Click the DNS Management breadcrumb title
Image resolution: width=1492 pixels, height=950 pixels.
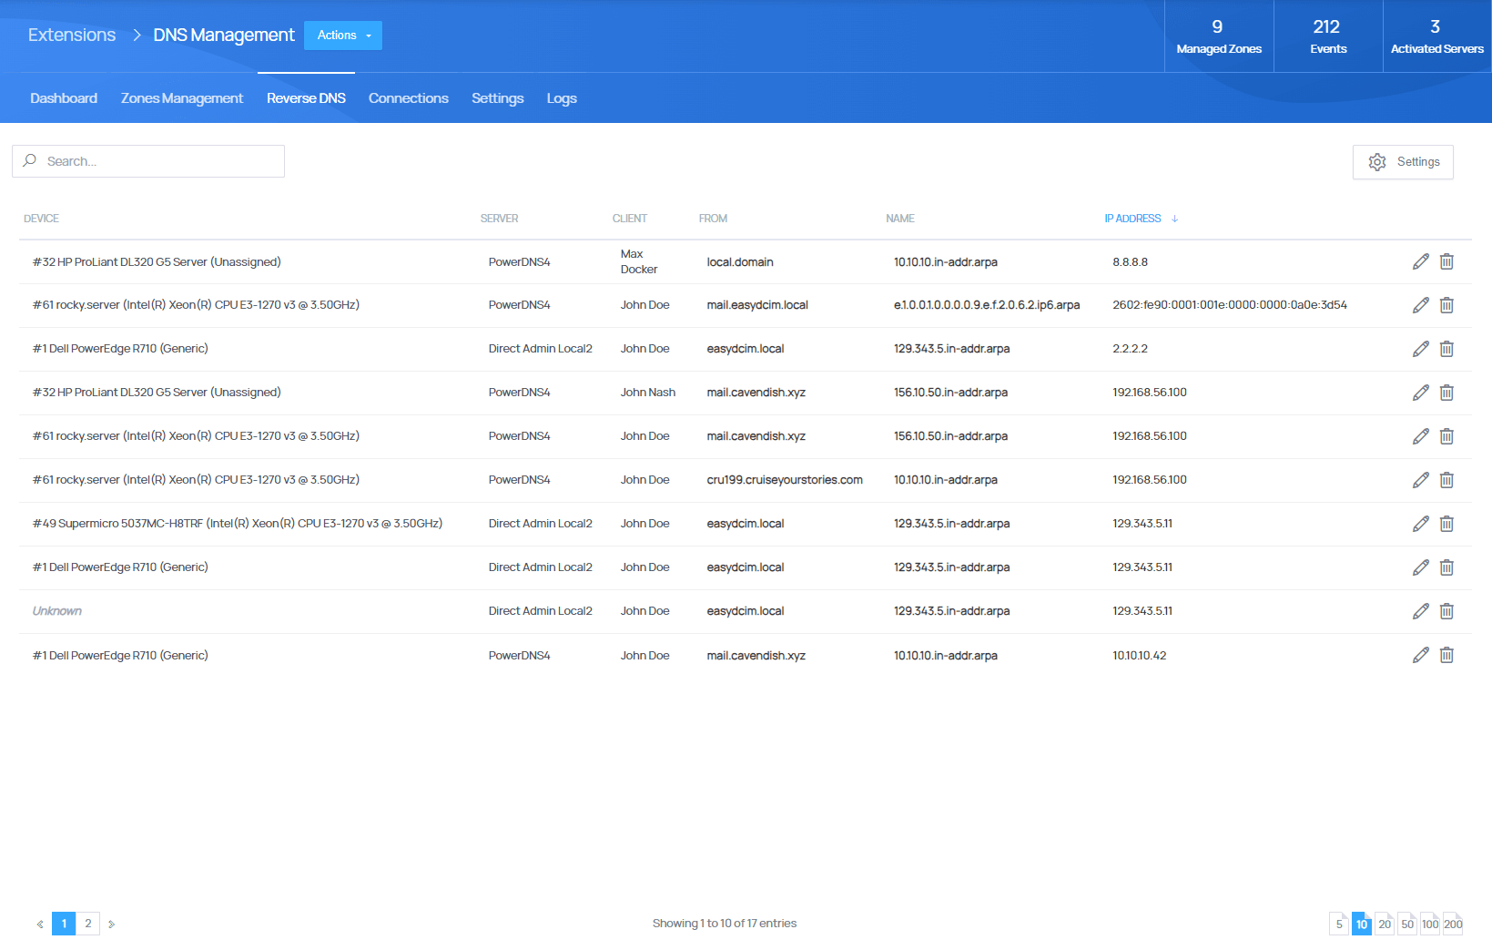click(x=224, y=35)
